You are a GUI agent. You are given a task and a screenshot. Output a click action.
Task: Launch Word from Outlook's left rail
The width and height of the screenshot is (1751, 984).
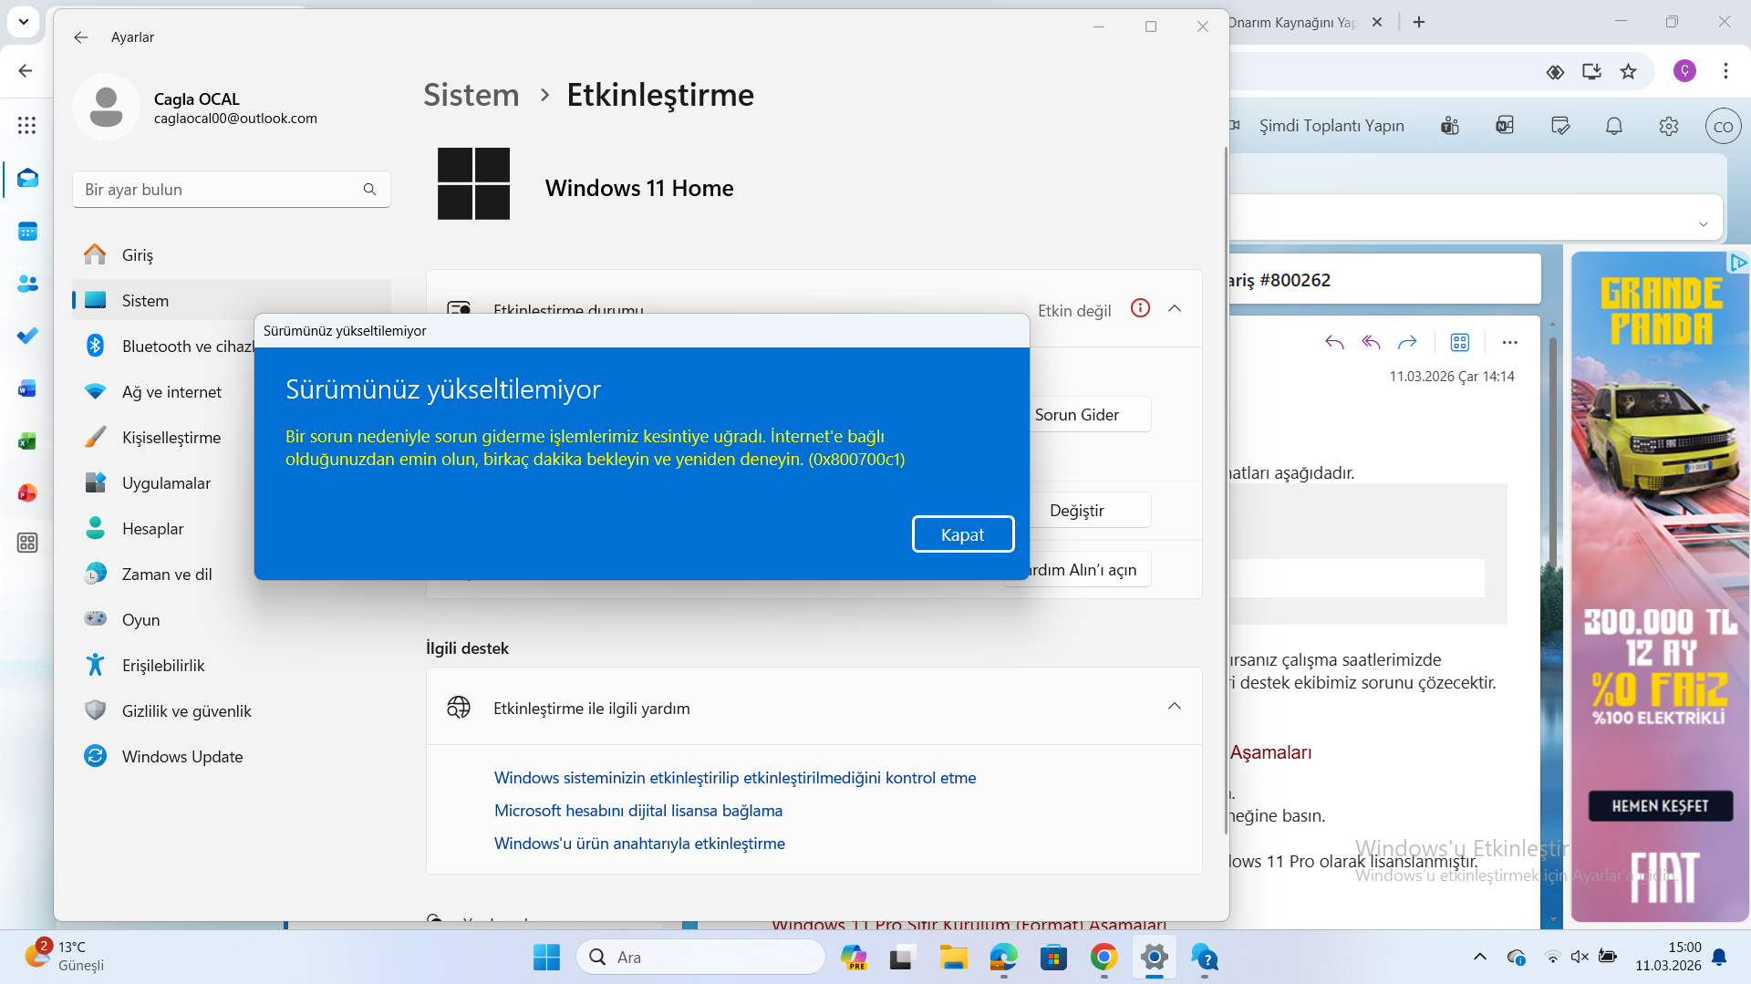tap(27, 389)
